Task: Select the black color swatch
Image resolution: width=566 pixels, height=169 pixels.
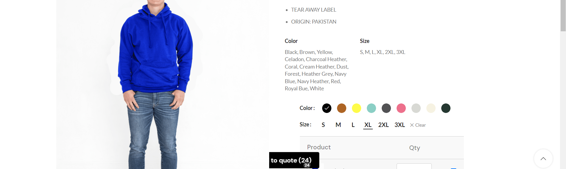Action: coord(327,108)
